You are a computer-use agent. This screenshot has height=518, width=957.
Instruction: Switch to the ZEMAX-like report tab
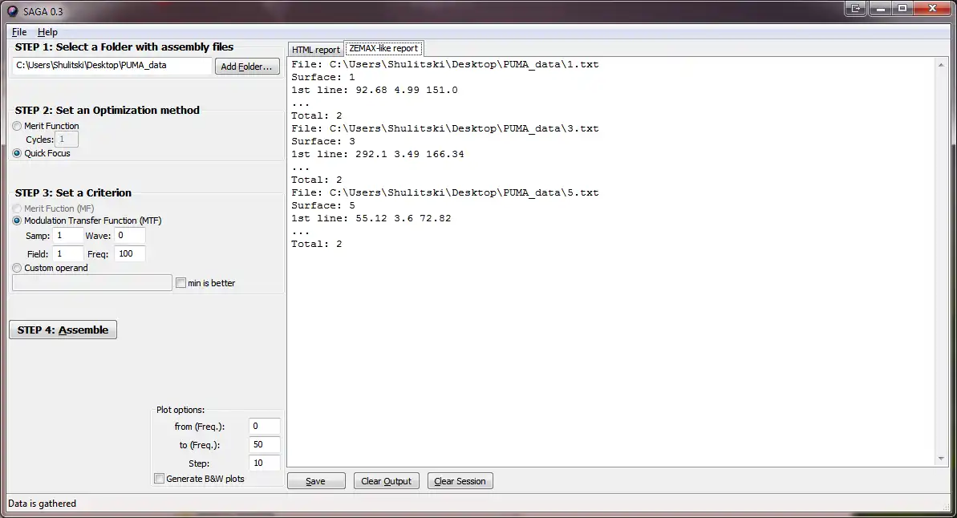(383, 48)
